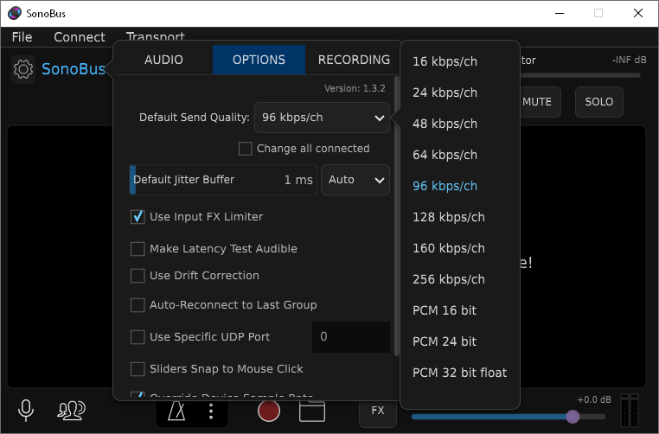The width and height of the screenshot is (659, 434).
Task: Check Auto-Reconnect to Last Group
Action: pos(138,305)
